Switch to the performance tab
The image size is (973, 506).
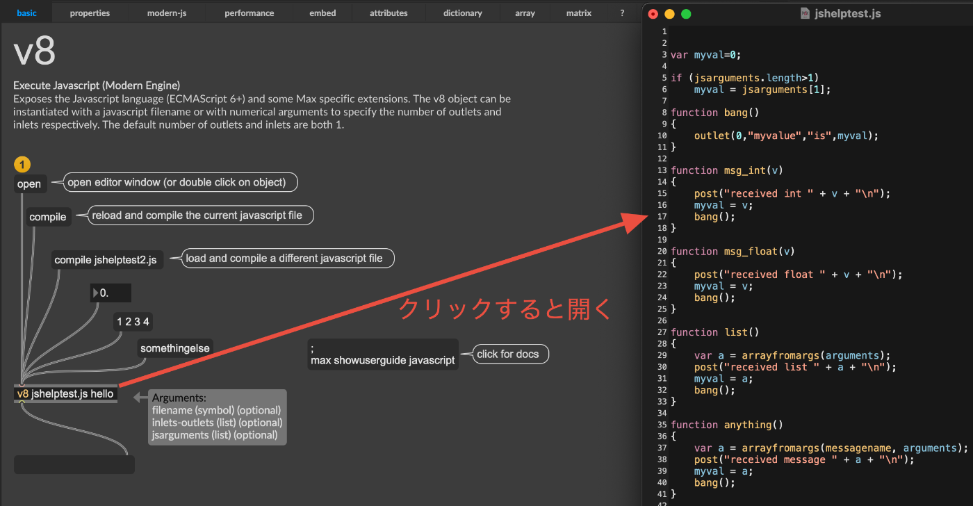(x=249, y=13)
